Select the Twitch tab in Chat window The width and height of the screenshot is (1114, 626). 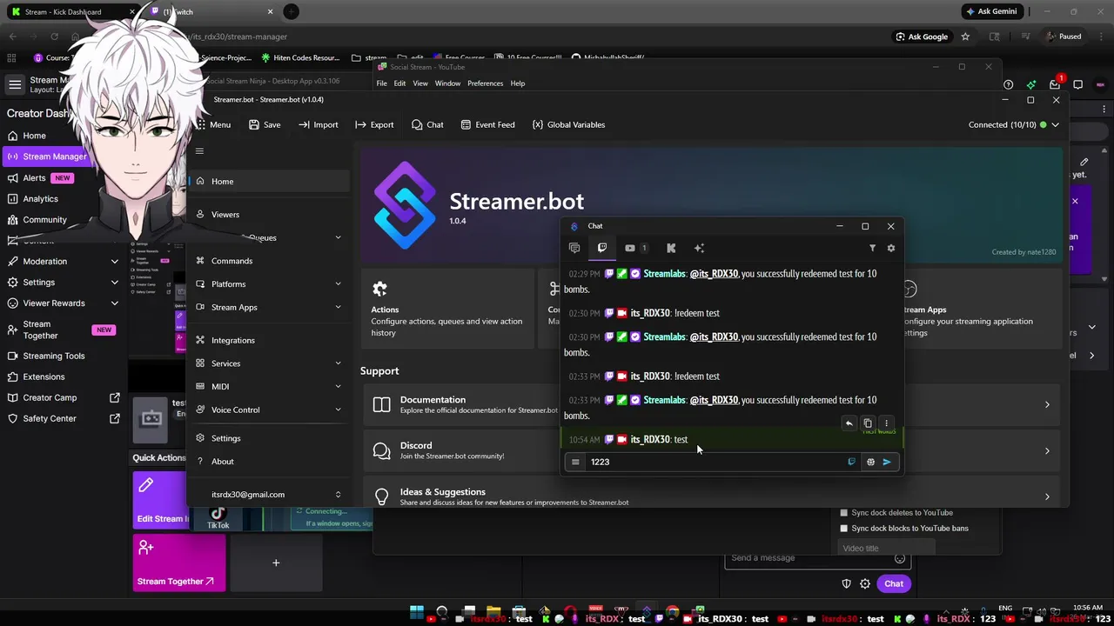pos(601,248)
